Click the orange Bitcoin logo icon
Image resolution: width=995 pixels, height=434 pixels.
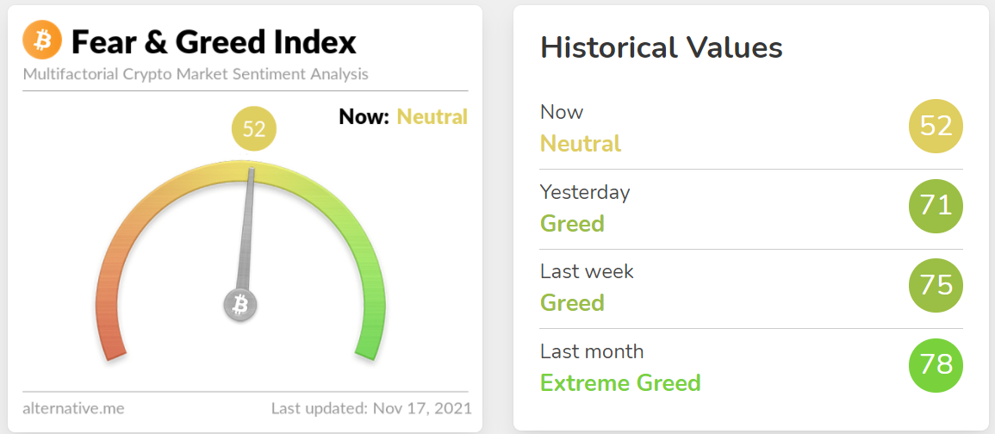click(x=42, y=40)
